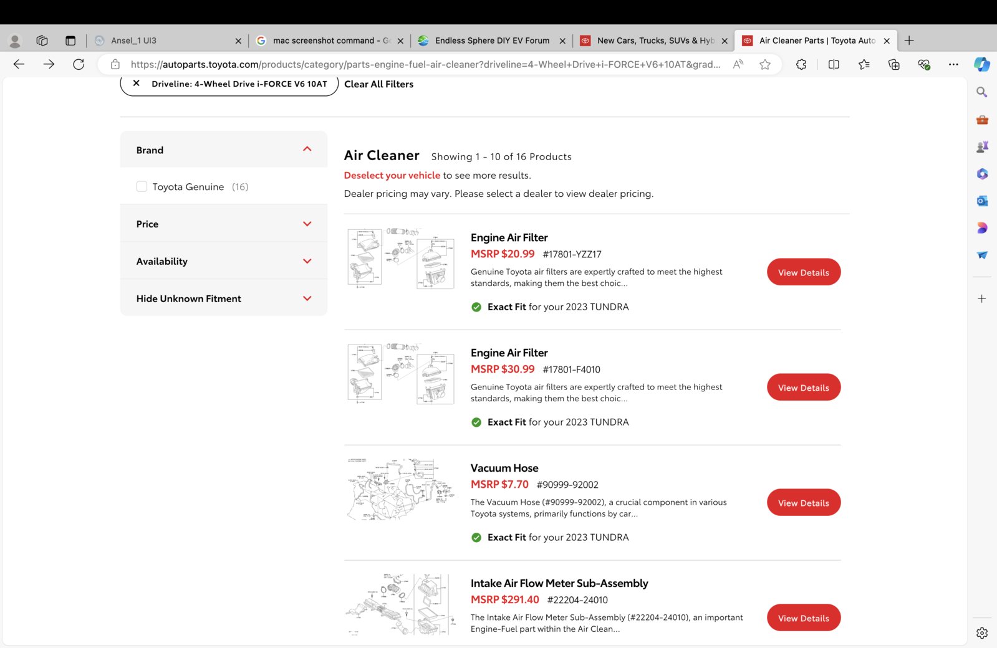
Task: Add a new sidebar app with plus
Action: click(982, 298)
